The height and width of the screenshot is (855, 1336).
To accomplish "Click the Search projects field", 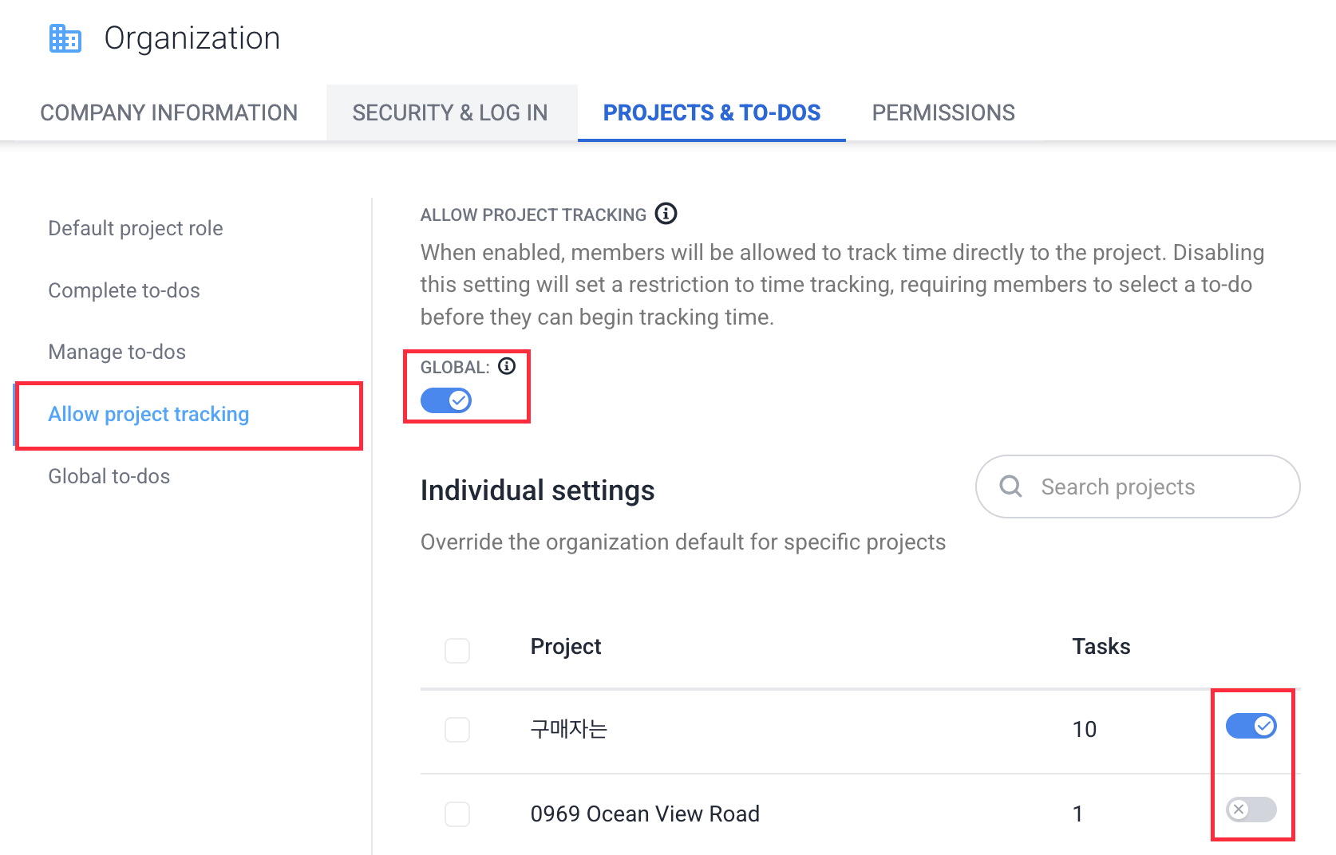I will click(1149, 487).
